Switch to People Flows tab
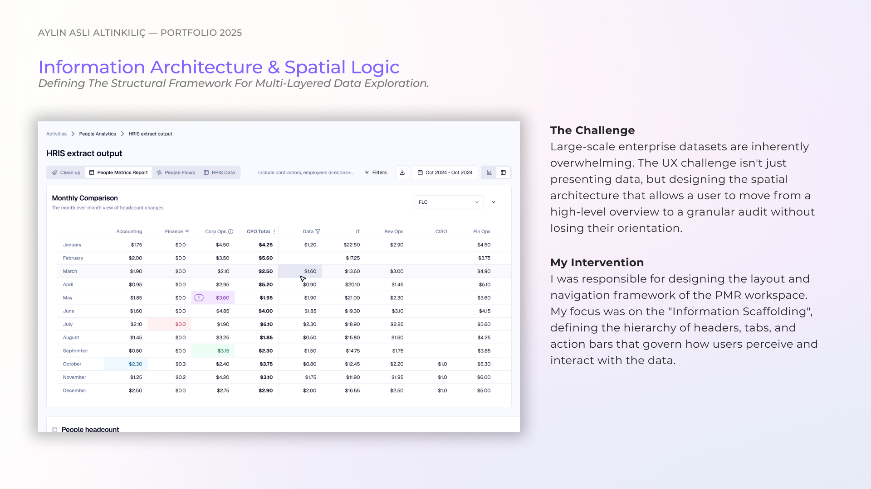 pos(176,173)
